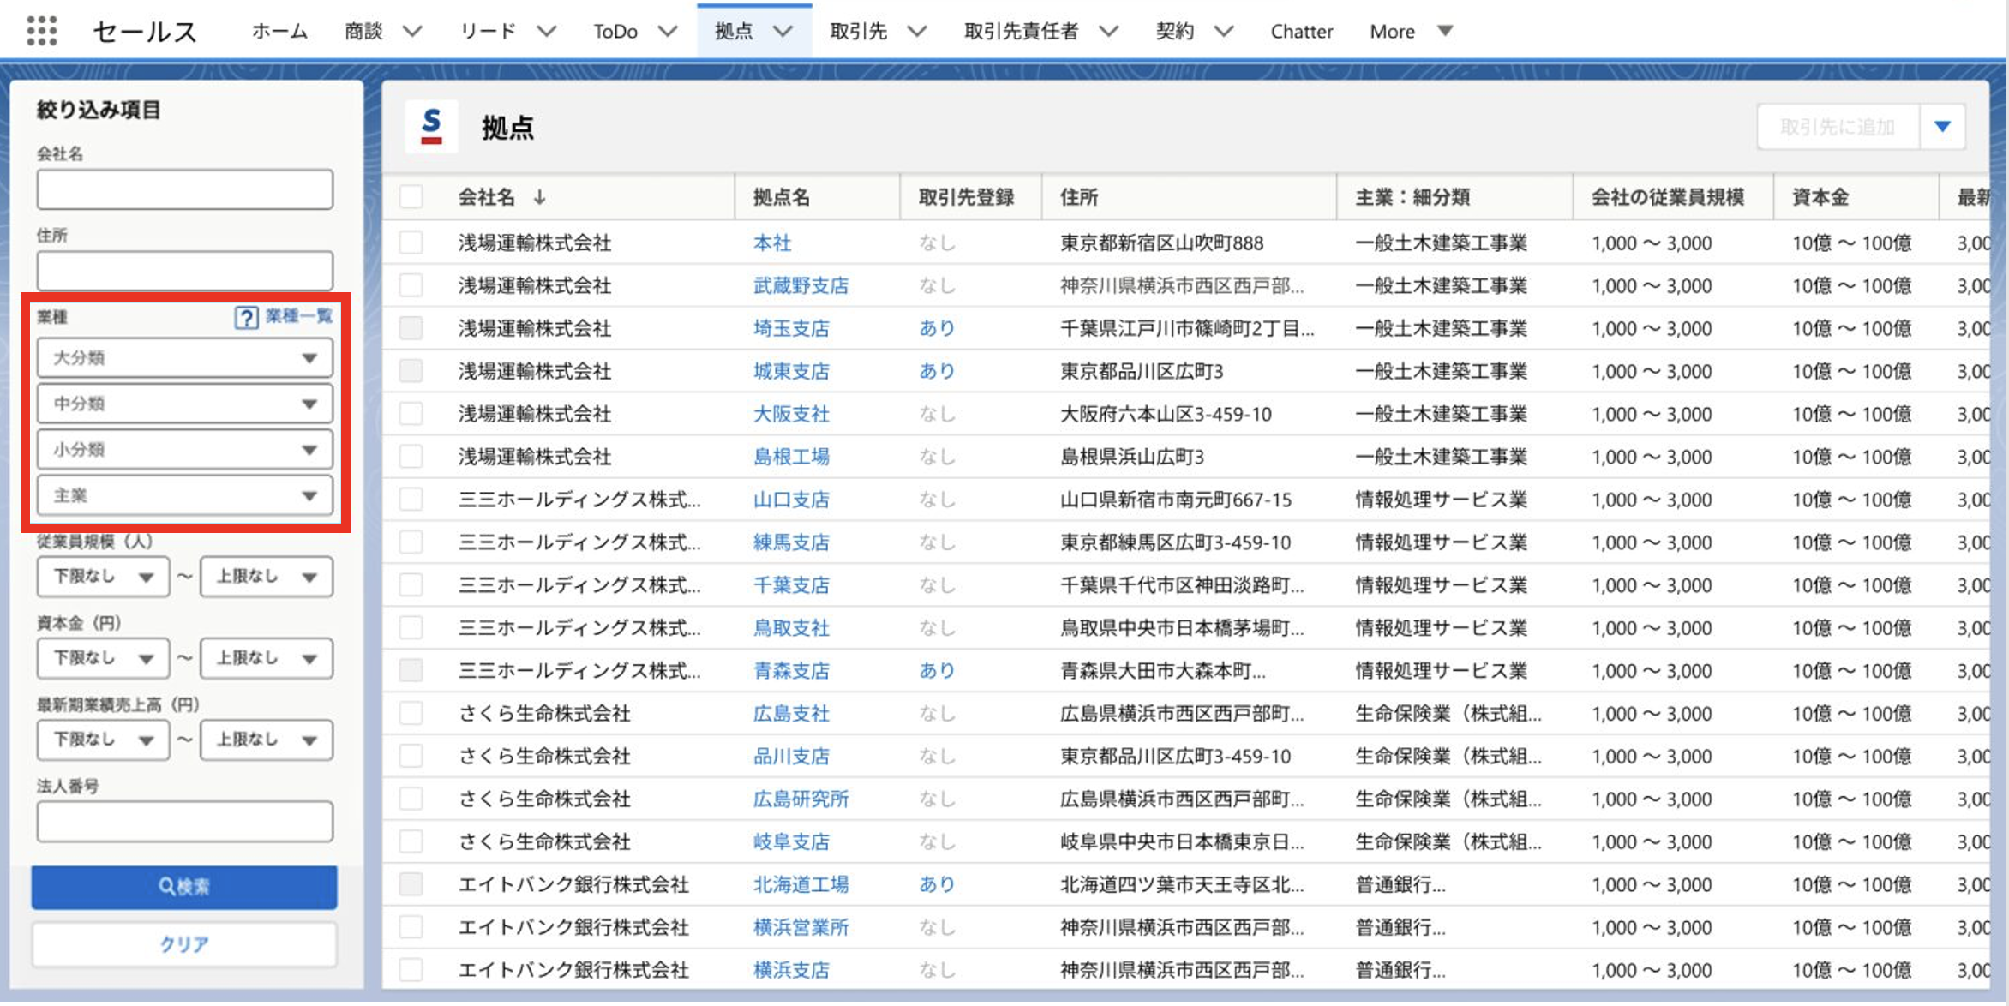Expand the 主業 dropdown
Image resolution: width=2009 pixels, height=1006 pixels.
[184, 496]
